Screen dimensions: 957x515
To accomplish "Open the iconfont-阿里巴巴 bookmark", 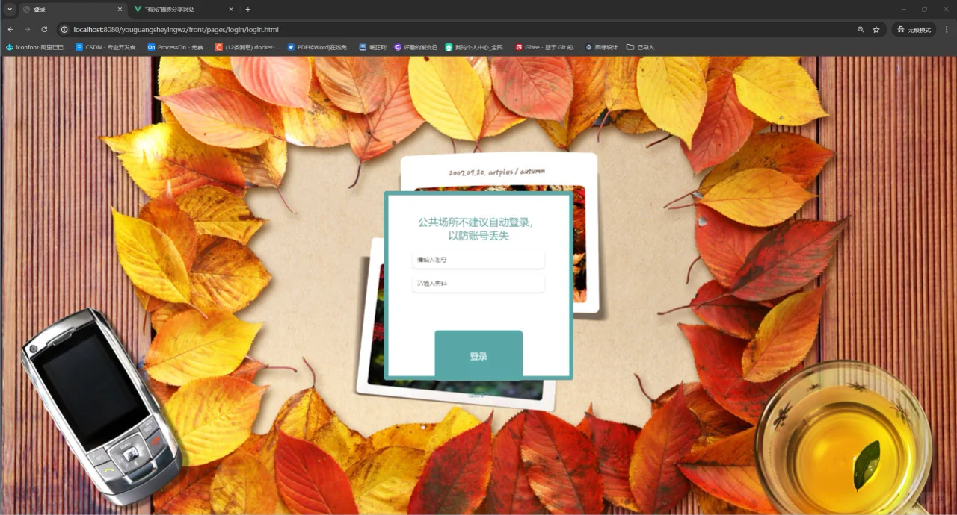I will pyautogui.click(x=37, y=47).
